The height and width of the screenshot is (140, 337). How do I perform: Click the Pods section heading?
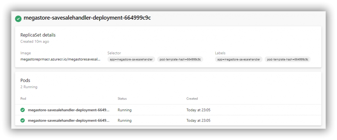(25, 80)
